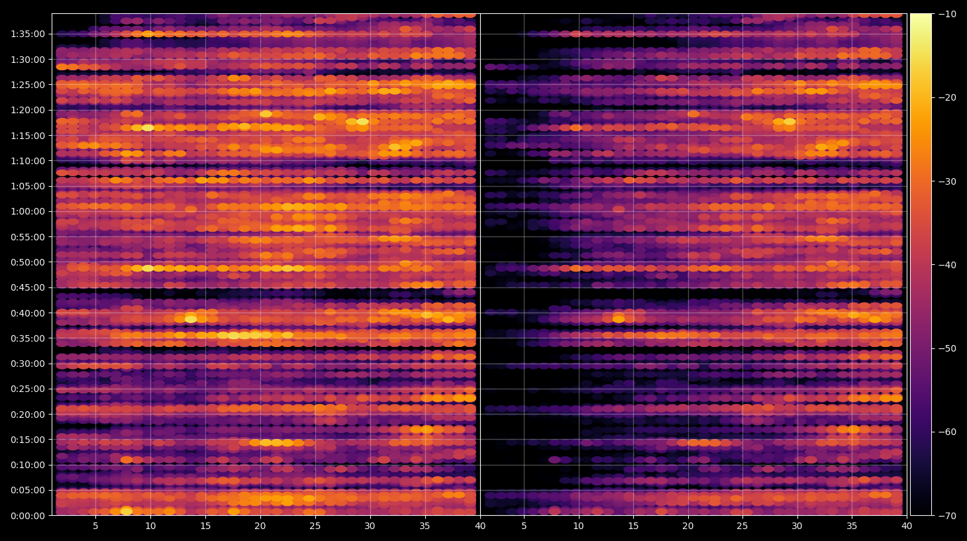The height and width of the screenshot is (541, 967).
Task: Click x-axis label 15 under right heatmap
Action: point(633,526)
